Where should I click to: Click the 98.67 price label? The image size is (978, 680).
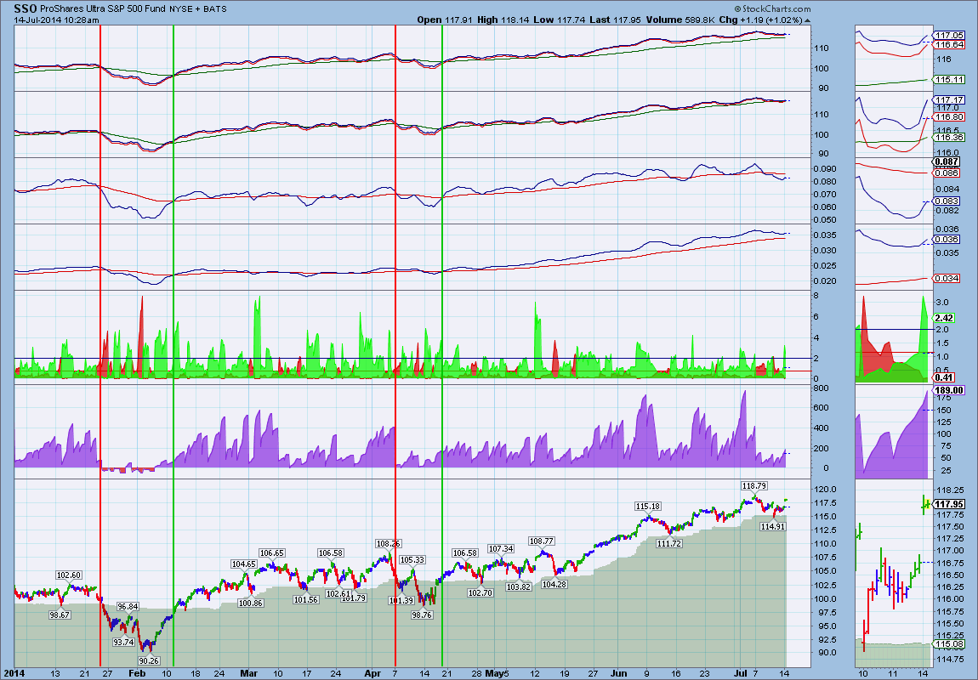(60, 615)
